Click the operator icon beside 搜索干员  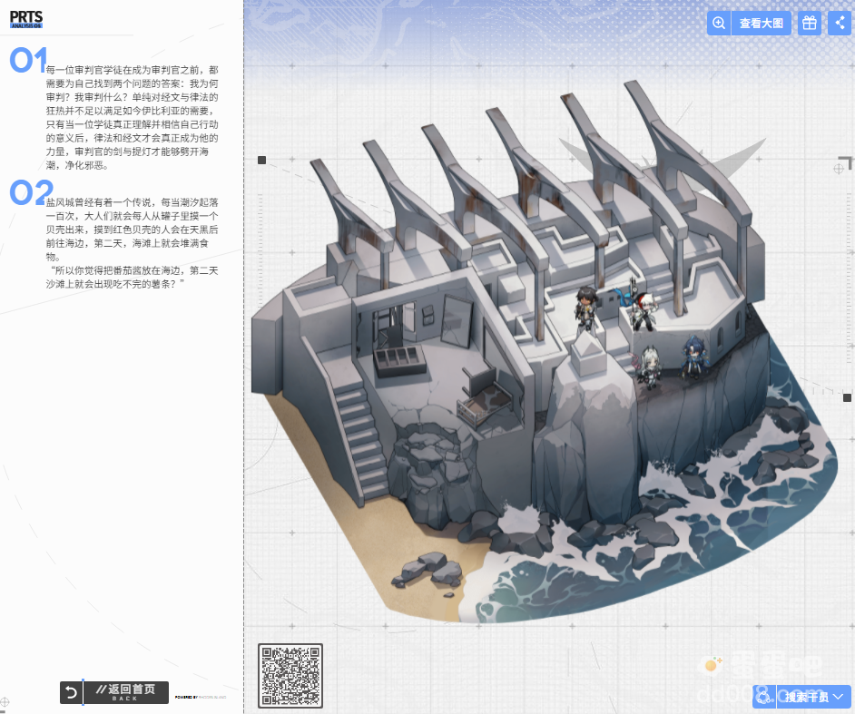point(764,697)
